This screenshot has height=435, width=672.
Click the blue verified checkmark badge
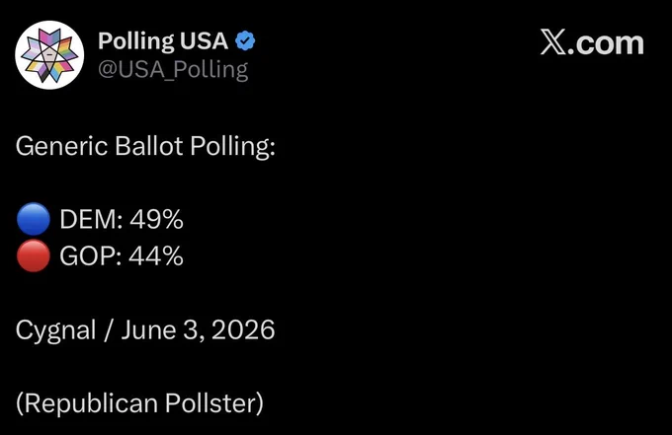point(245,41)
